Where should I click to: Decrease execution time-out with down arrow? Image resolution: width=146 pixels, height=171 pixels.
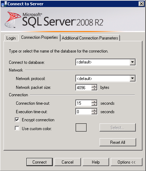94,113
